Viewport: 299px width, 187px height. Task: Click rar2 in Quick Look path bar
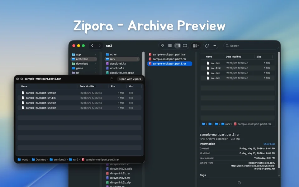74,160
